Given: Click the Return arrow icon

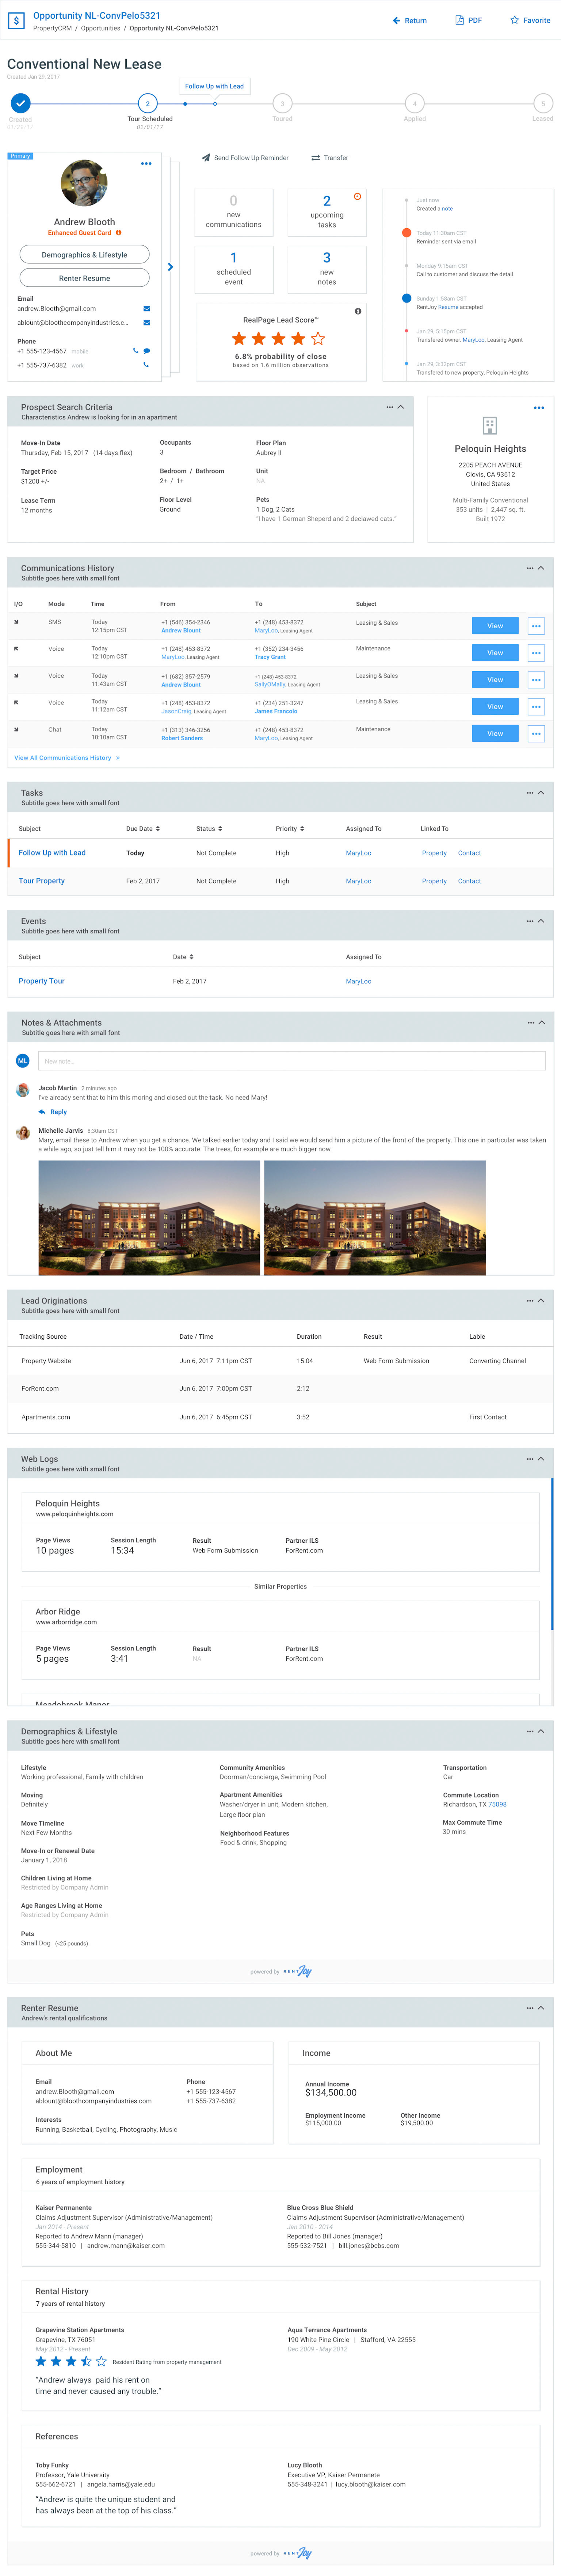Looking at the screenshot, I should tap(396, 20).
